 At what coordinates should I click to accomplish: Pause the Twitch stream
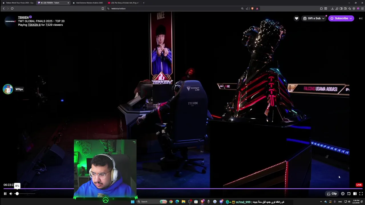(x=5, y=194)
